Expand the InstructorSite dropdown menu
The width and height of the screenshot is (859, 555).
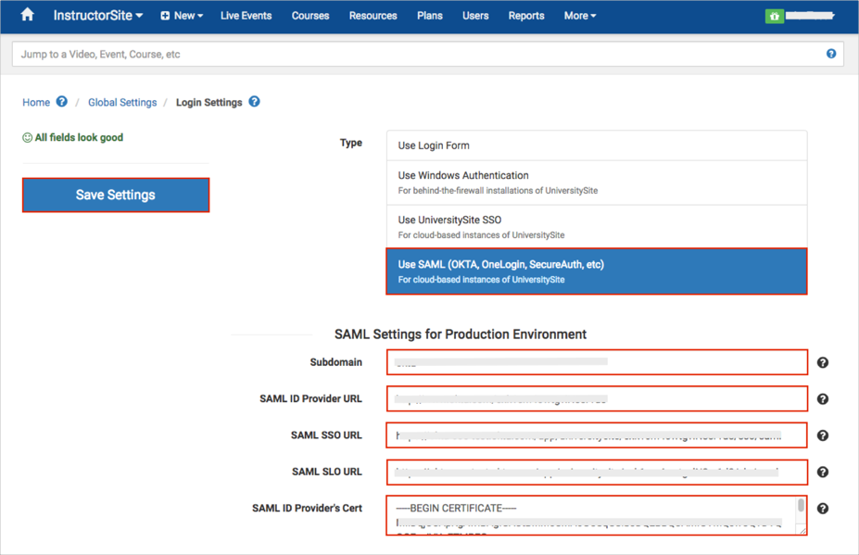[97, 16]
